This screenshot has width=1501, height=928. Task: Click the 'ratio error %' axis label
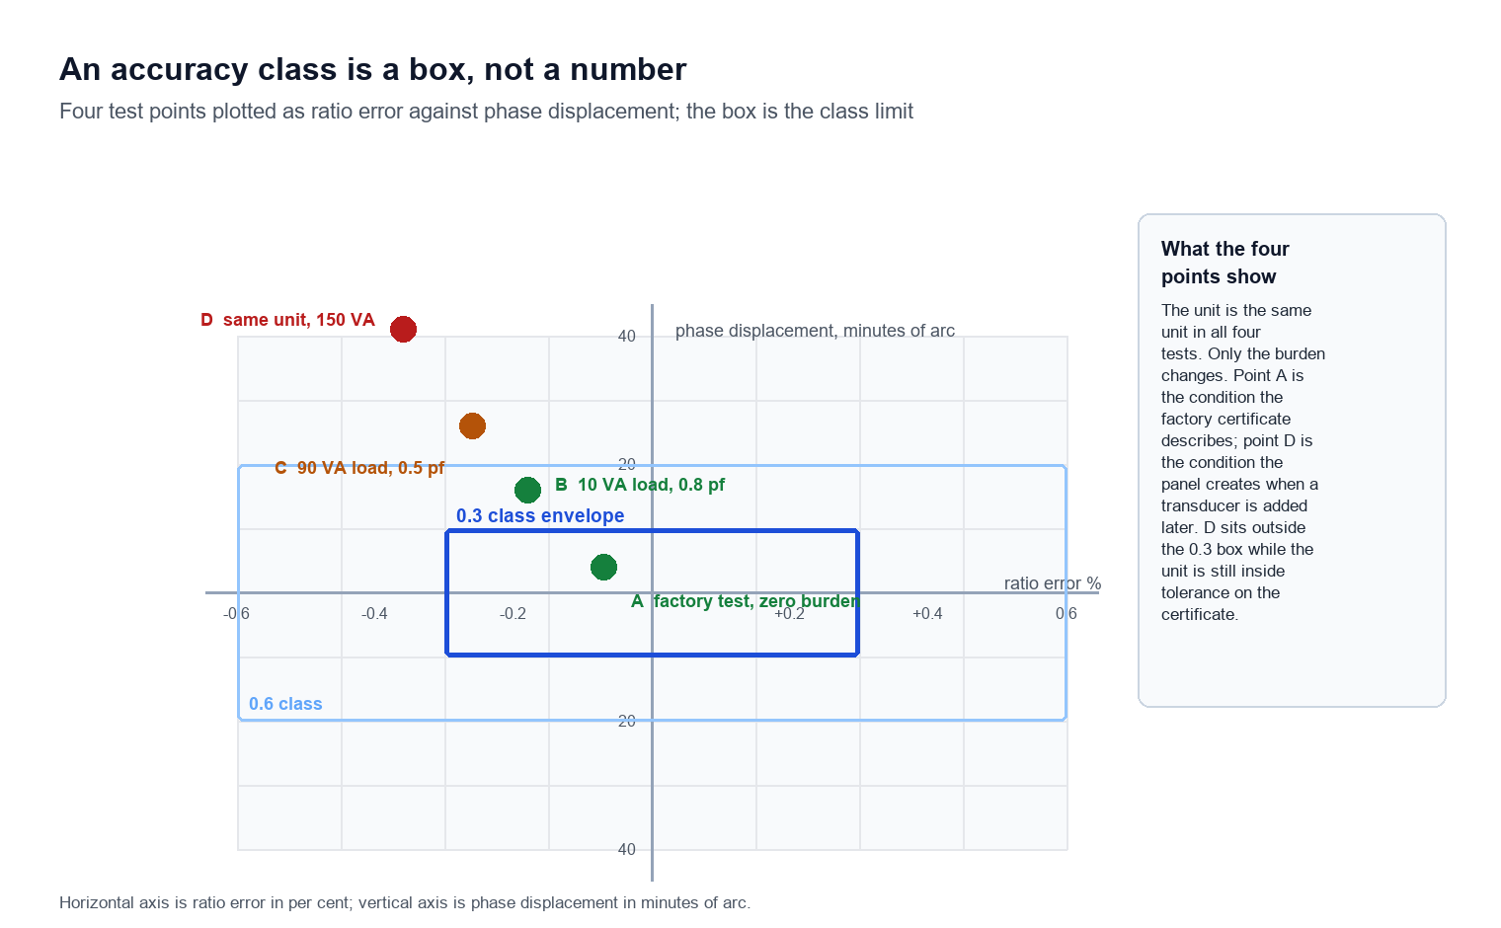1053,583
